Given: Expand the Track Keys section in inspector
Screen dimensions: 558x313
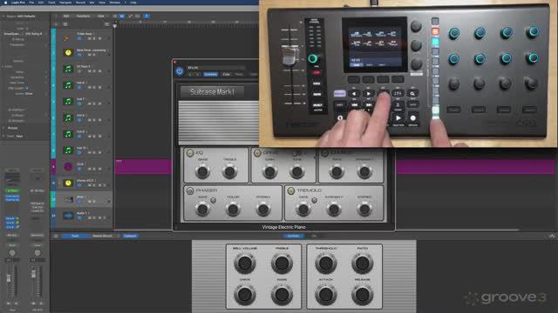Looking at the screenshot, I should coord(3,137).
